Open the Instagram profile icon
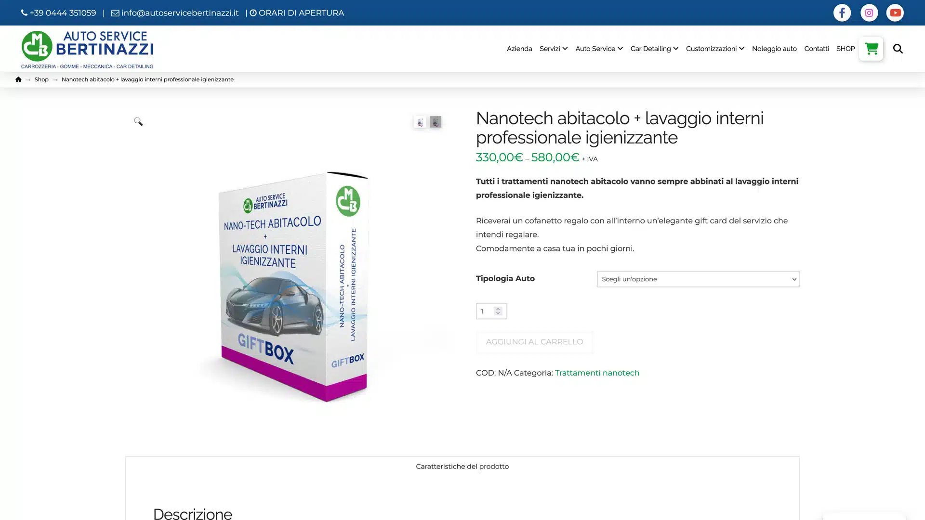This screenshot has width=925, height=520. [869, 13]
